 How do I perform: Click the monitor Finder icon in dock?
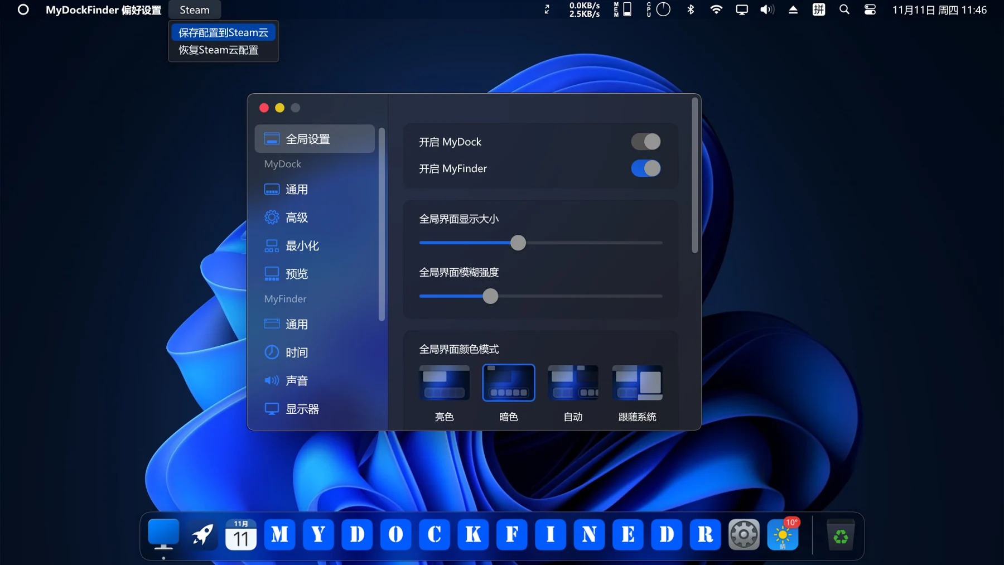click(x=163, y=535)
